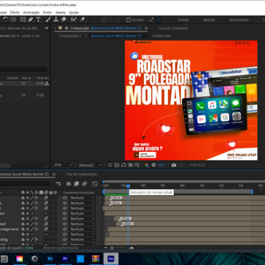Toggle motion blur on Image-Here layer

coord(46,229)
